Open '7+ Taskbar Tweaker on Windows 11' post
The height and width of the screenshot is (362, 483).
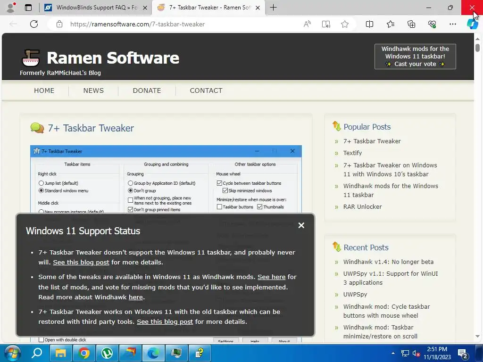click(390, 170)
